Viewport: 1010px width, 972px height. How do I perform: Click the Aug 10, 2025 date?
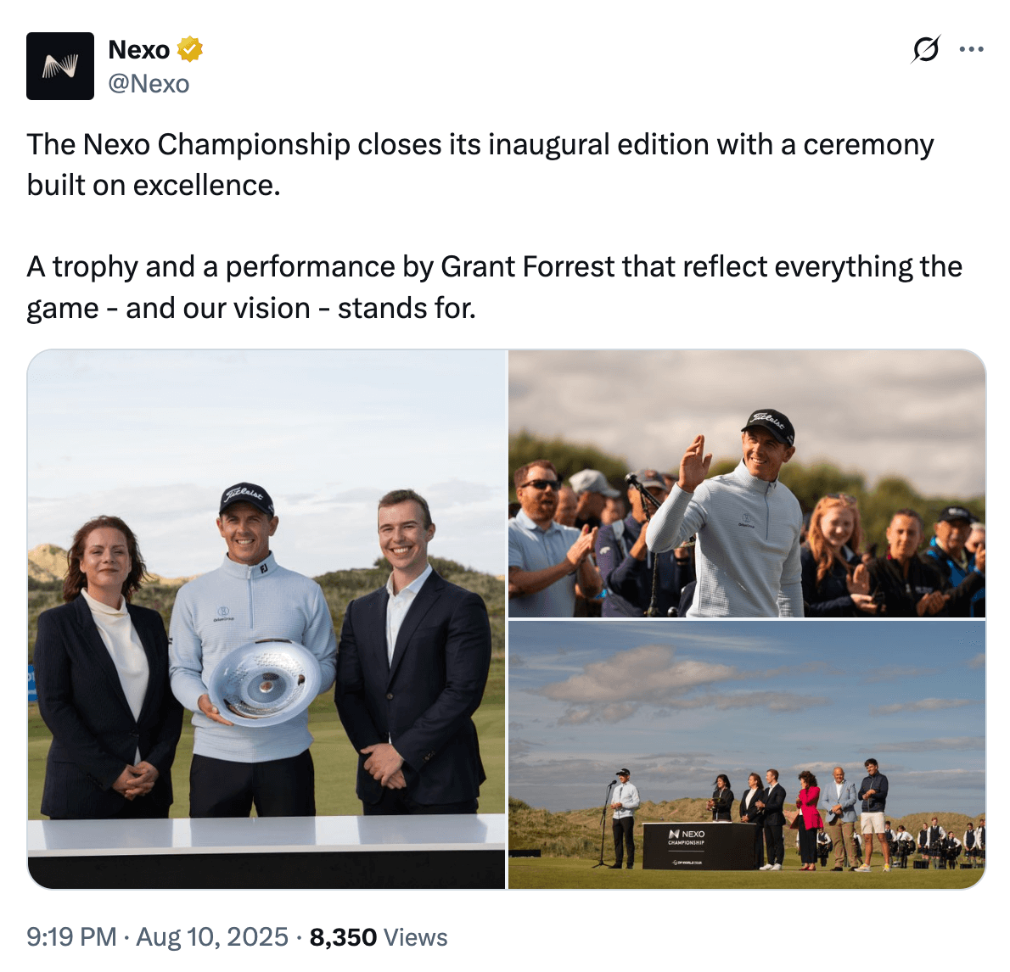pos(212,937)
